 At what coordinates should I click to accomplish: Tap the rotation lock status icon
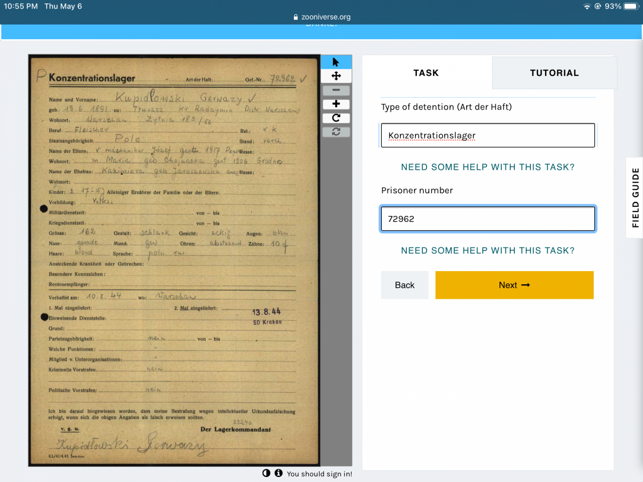598,6
